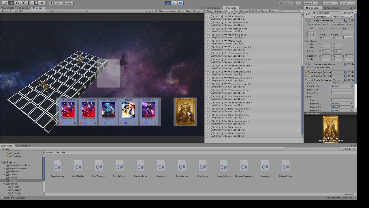Image resolution: width=369 pixels, height=208 pixels.
Task: Click the gold deck card in Game view
Action: tap(185, 112)
